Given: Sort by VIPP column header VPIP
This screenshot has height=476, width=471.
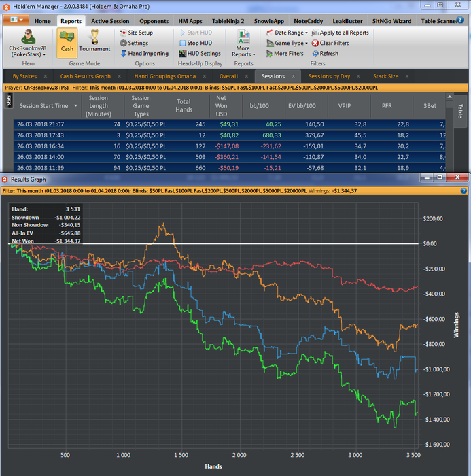Looking at the screenshot, I should [345, 106].
